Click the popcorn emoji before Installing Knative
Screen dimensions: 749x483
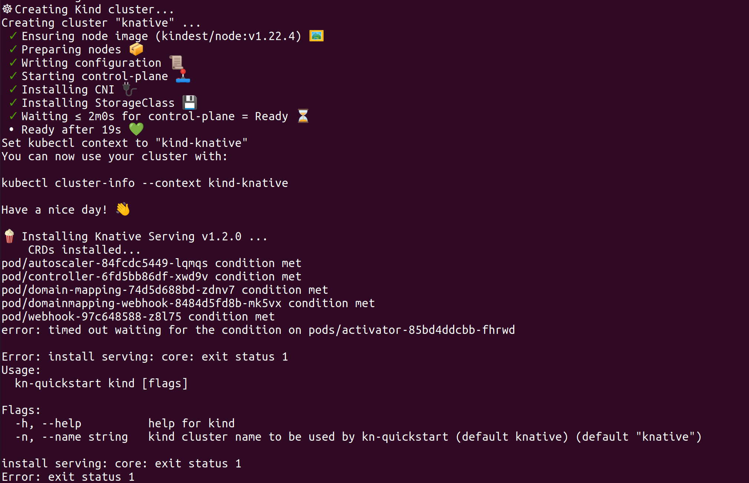point(9,236)
